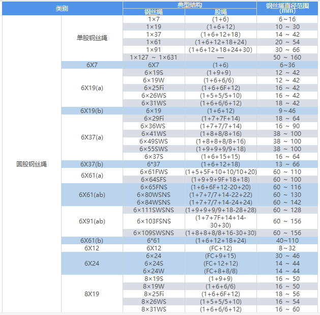Viewport: 320px width, 315px height.
Task: Select the 6×64SFS rope cell
Action: point(154,179)
